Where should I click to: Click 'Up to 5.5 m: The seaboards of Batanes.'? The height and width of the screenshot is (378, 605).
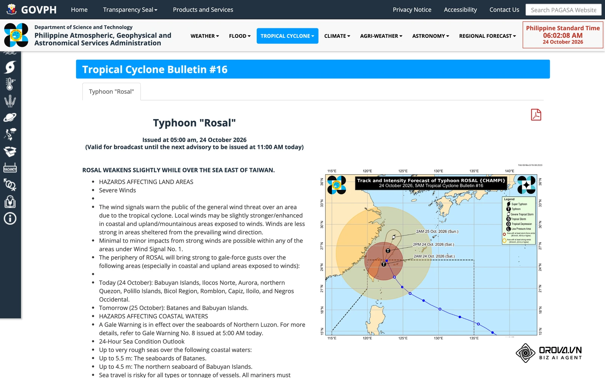pos(153,358)
